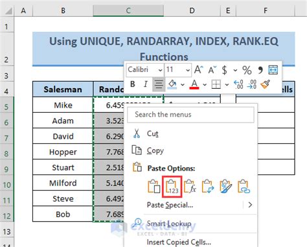Select Paste Formulas fx option
This screenshot has height=247, width=307.
coord(190,186)
